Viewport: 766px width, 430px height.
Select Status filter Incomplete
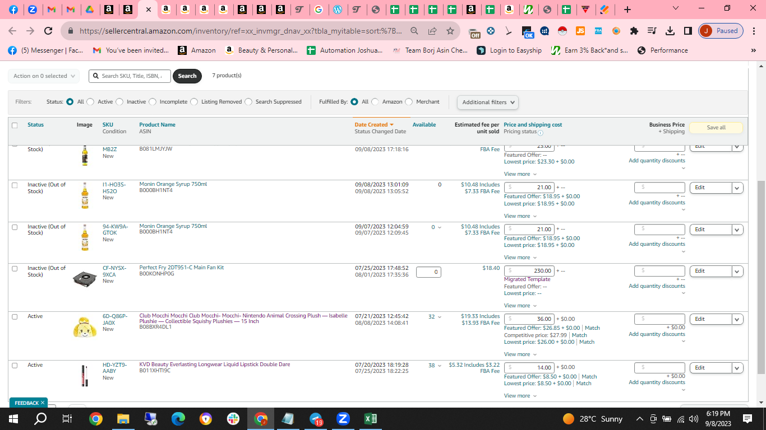point(153,102)
